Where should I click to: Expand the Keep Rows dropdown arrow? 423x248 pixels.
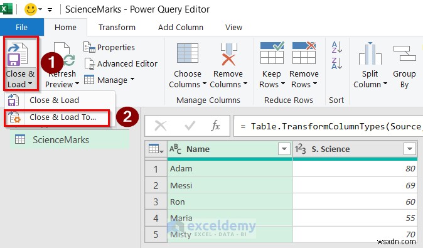tap(282, 84)
